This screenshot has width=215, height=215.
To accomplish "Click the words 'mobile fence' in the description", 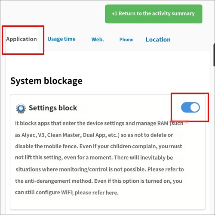I will [60, 146].
